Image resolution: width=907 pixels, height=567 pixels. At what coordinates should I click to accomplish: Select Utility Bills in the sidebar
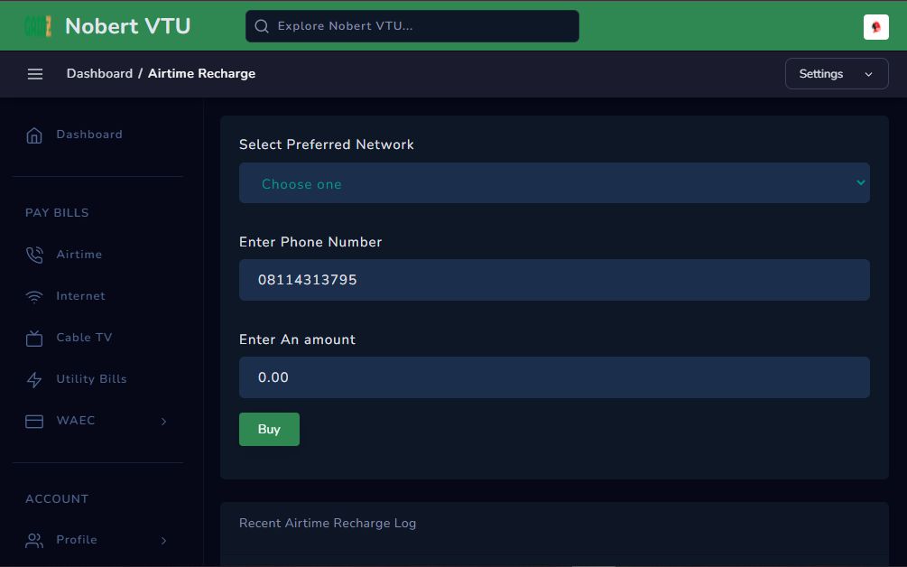(91, 379)
